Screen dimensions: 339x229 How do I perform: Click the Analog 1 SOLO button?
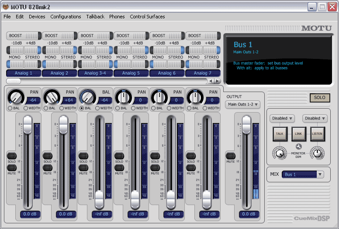pyautogui.click(x=12, y=156)
